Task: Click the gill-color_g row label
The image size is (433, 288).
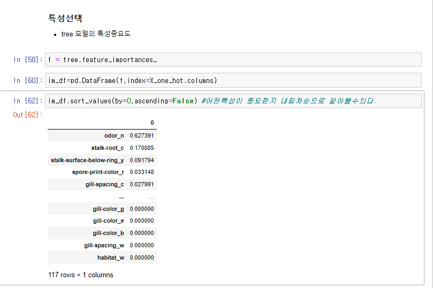Action: pyautogui.click(x=109, y=209)
